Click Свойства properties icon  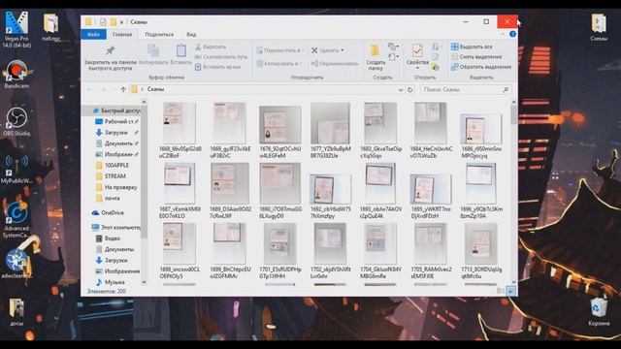417,55
